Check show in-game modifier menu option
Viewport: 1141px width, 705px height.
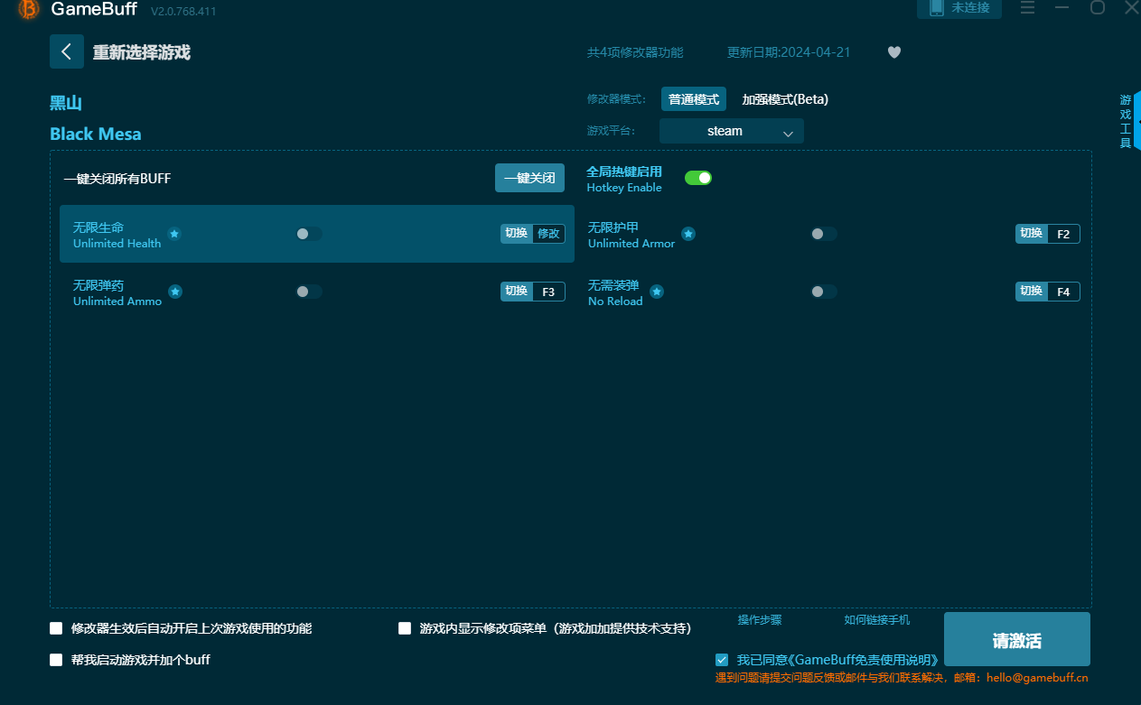405,628
